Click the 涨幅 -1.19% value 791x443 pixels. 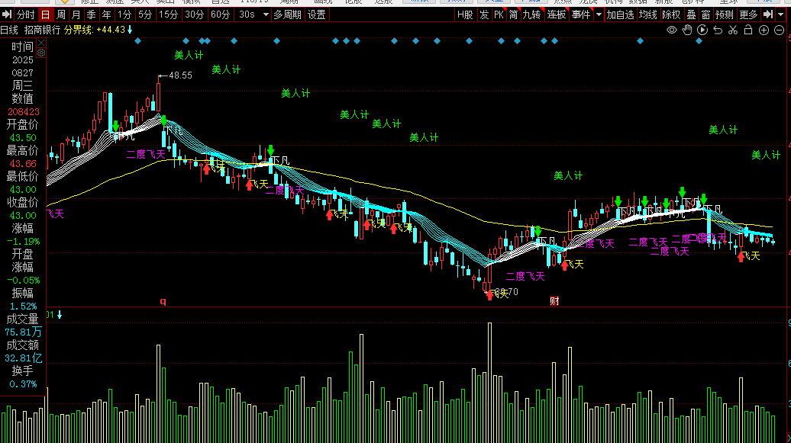pyautogui.click(x=23, y=242)
